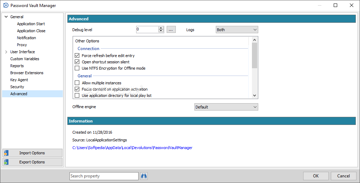360x183 pixels.
Task: Click the Other Options scrollbar thumb
Action: click(254, 55)
